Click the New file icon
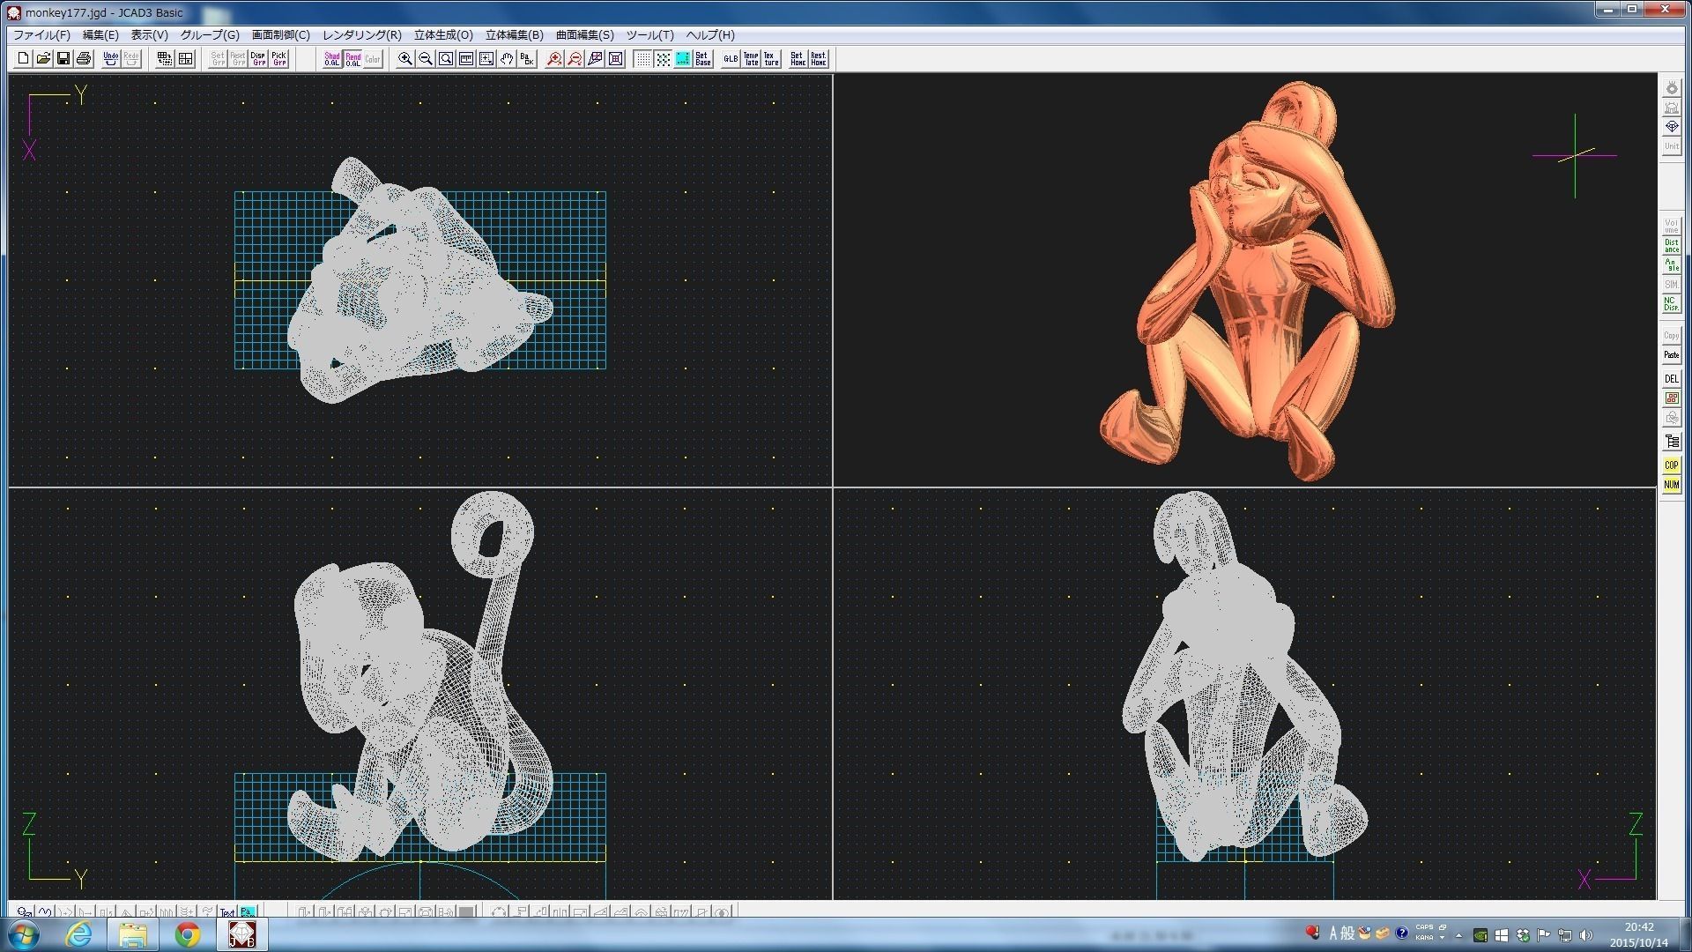The image size is (1692, 952). 23,59
